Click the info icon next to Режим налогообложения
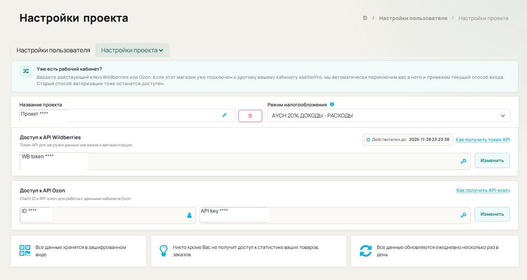The width and height of the screenshot is (527, 280). point(332,104)
